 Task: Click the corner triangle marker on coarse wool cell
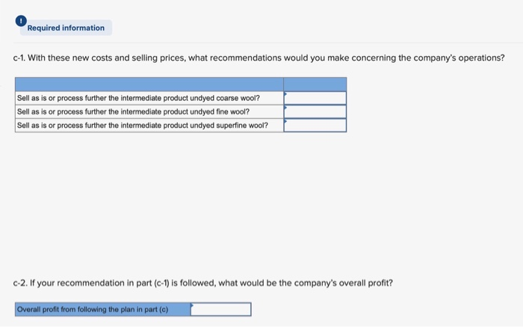tap(286, 94)
